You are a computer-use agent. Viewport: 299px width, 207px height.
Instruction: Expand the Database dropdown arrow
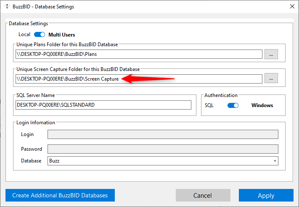point(275,161)
